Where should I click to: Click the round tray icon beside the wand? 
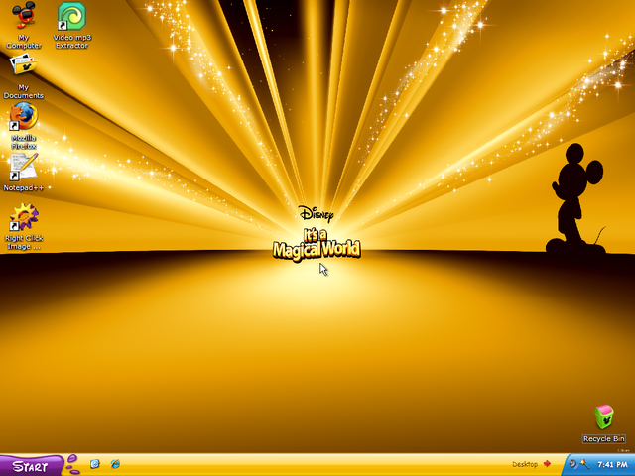pos(573,464)
